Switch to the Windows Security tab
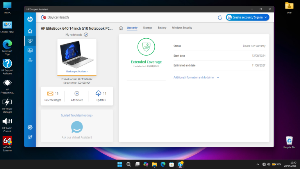 [x=182, y=28]
